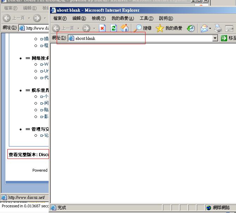
Task: Expand Forward dropdown arrow in Discuz window
Action: [45, 18]
